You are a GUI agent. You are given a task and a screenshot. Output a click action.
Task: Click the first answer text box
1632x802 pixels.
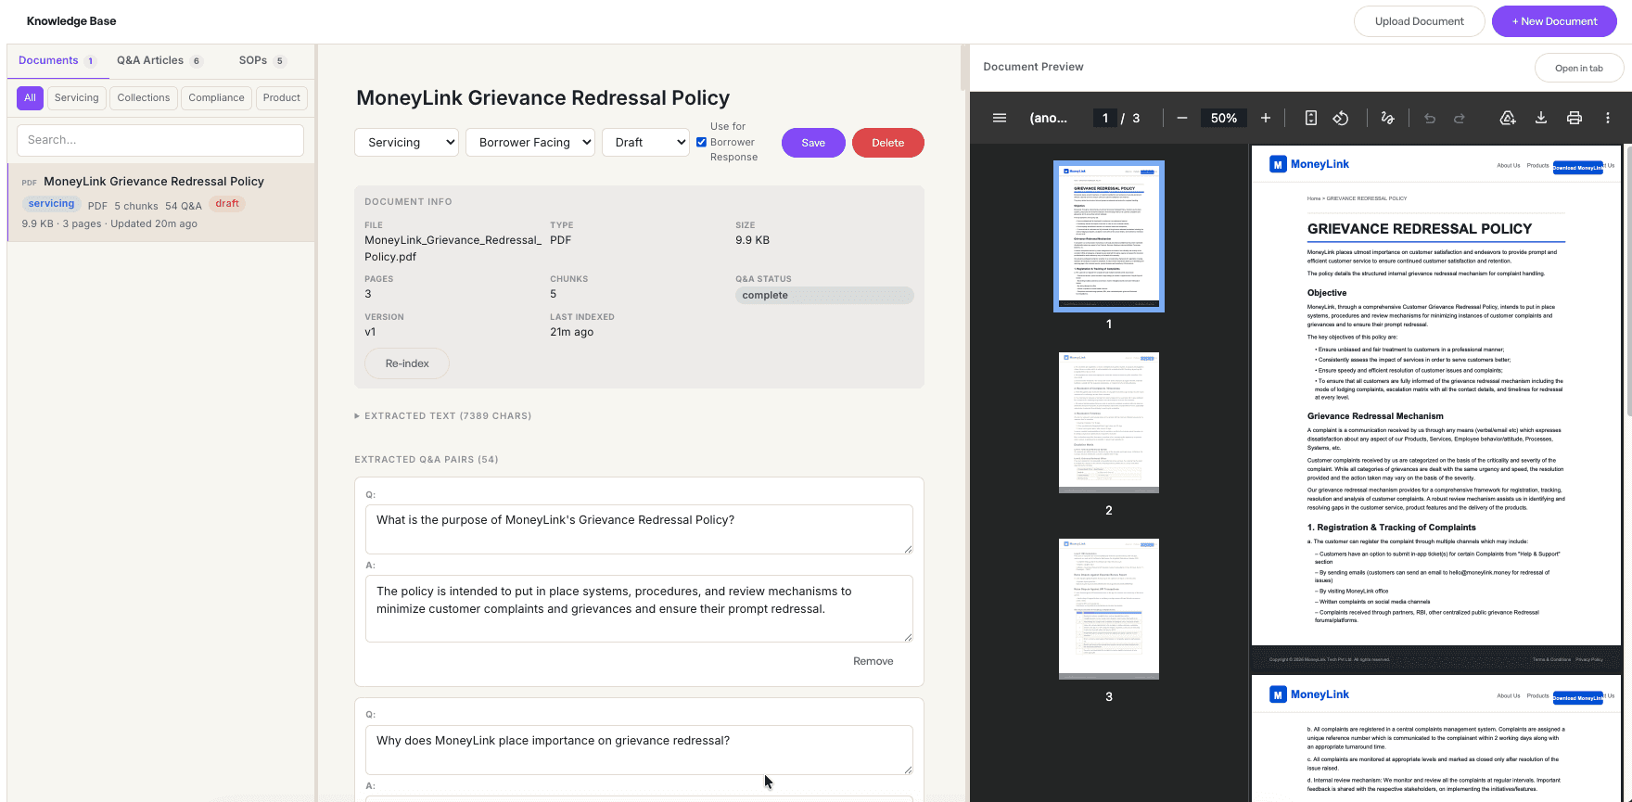(639, 608)
